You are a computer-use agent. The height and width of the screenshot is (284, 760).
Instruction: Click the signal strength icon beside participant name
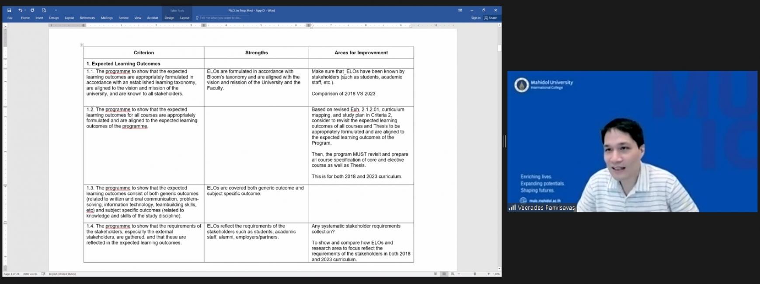click(x=512, y=208)
